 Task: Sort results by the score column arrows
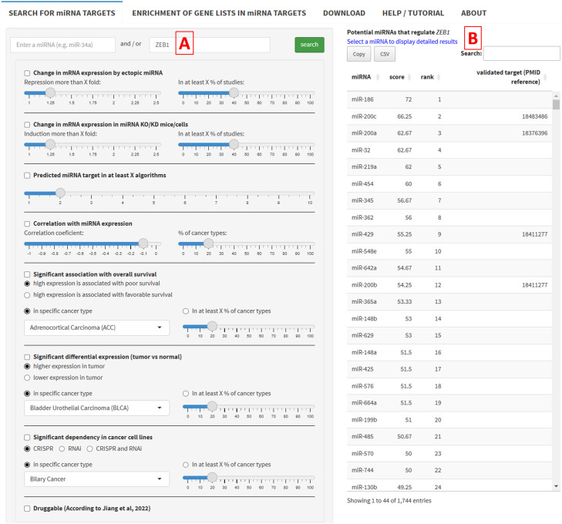[409, 77]
